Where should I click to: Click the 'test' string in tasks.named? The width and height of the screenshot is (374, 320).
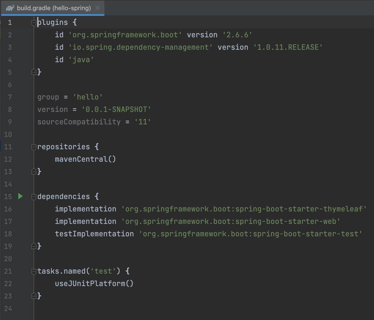coord(103,271)
